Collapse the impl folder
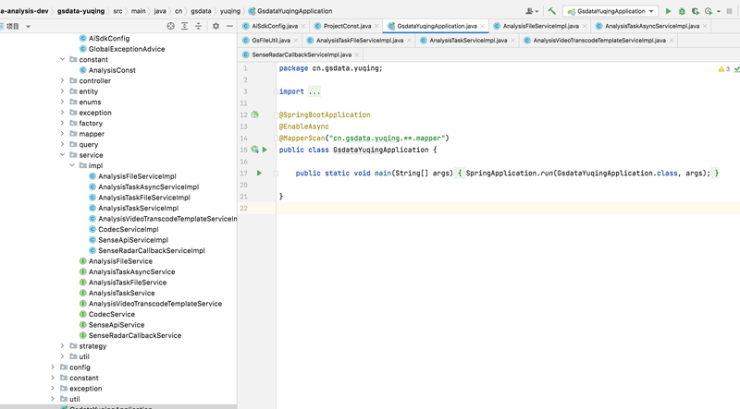Screen dimensions: 740x409 click(x=72, y=165)
